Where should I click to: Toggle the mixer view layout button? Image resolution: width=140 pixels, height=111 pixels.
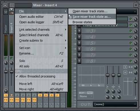[12, 5]
